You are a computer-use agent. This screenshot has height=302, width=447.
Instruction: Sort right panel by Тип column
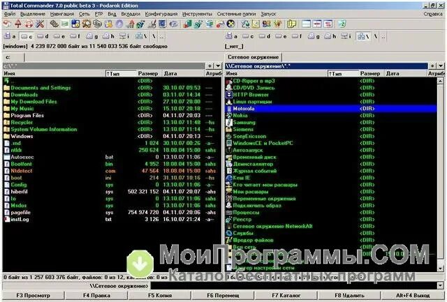click(343, 73)
